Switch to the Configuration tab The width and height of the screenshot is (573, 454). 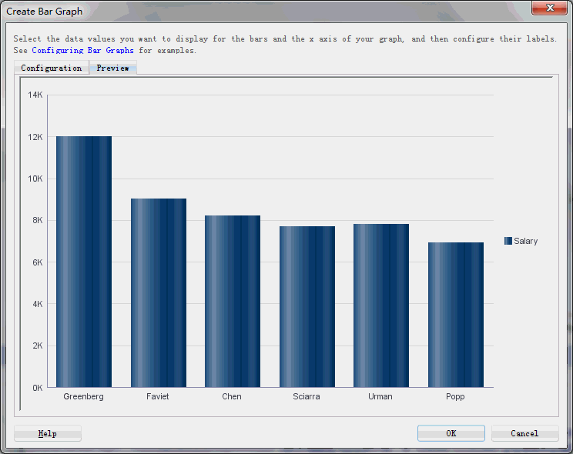tap(52, 68)
